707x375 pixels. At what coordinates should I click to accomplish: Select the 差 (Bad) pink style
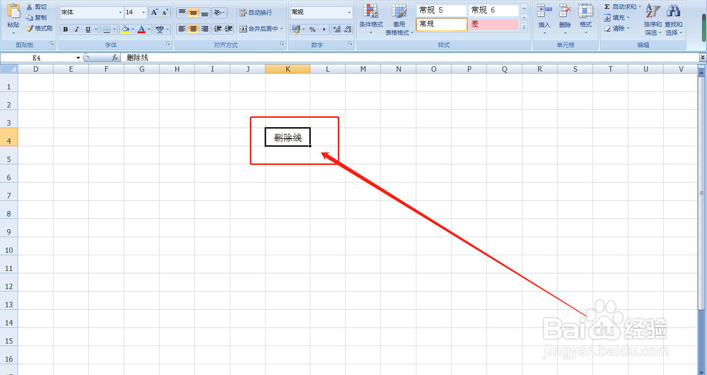coord(493,24)
